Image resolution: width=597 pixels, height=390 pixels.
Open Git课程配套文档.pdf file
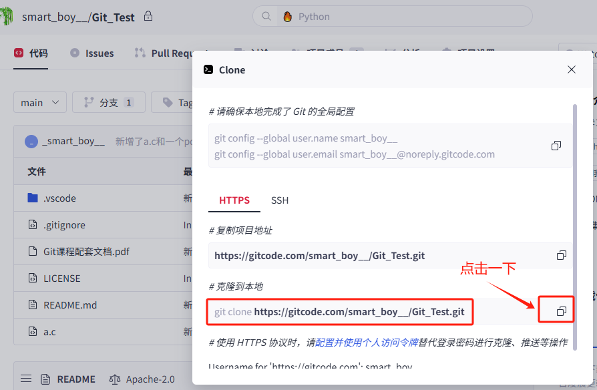point(86,252)
